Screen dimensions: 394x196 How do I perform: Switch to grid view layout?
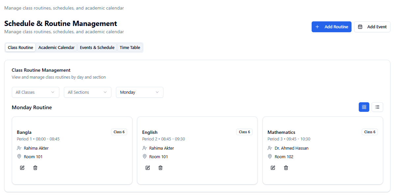tap(364, 107)
